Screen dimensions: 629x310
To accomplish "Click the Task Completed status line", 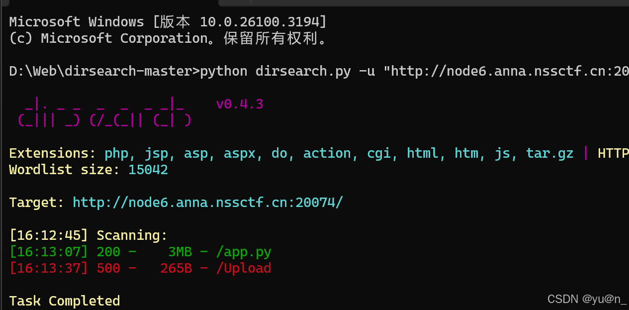I will coord(64,301).
